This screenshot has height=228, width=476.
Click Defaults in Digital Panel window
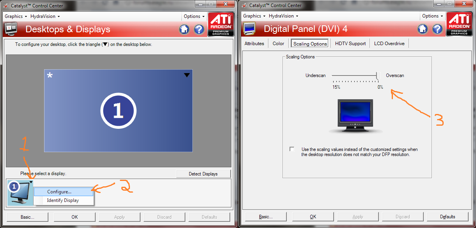(448, 217)
